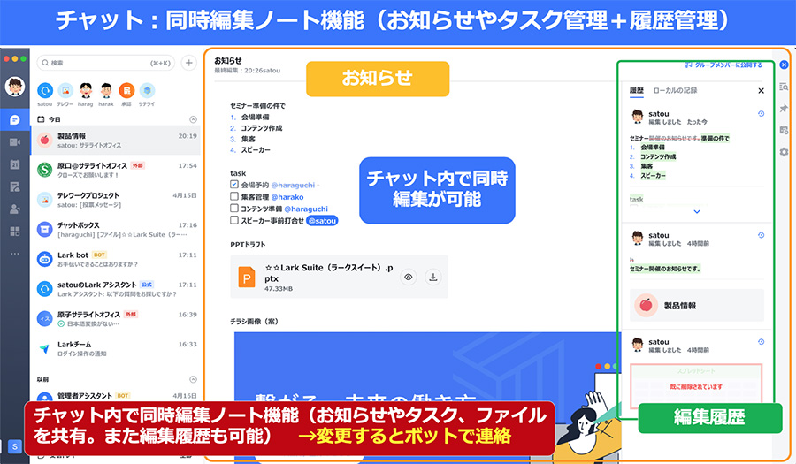Open the Lark Suite pptx attachment
The width and height of the screenshot is (796, 464).
[339, 277]
